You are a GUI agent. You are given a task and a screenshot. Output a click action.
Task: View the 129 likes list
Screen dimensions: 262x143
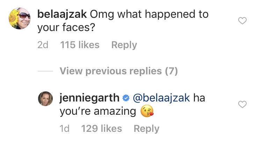click(101, 129)
